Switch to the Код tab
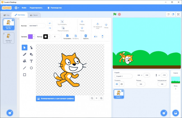This screenshot has height=118, width=182. (6, 15)
